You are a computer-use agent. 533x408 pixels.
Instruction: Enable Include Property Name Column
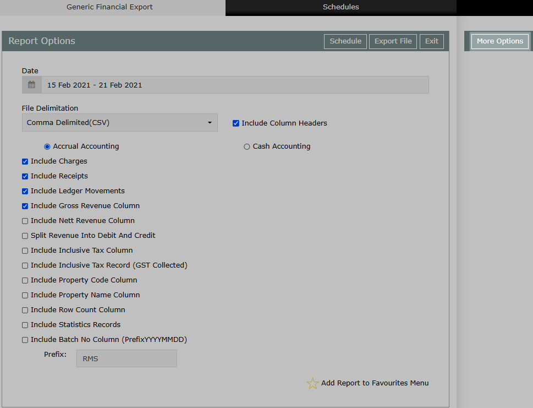tap(25, 295)
